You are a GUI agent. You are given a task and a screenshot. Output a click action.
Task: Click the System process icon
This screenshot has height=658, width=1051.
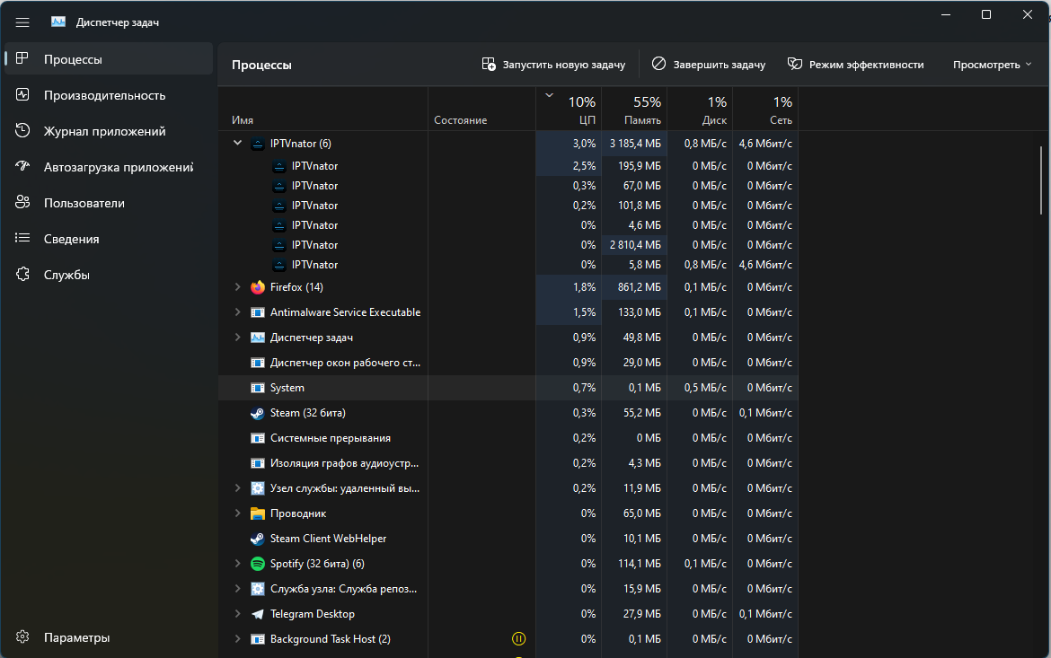point(258,387)
